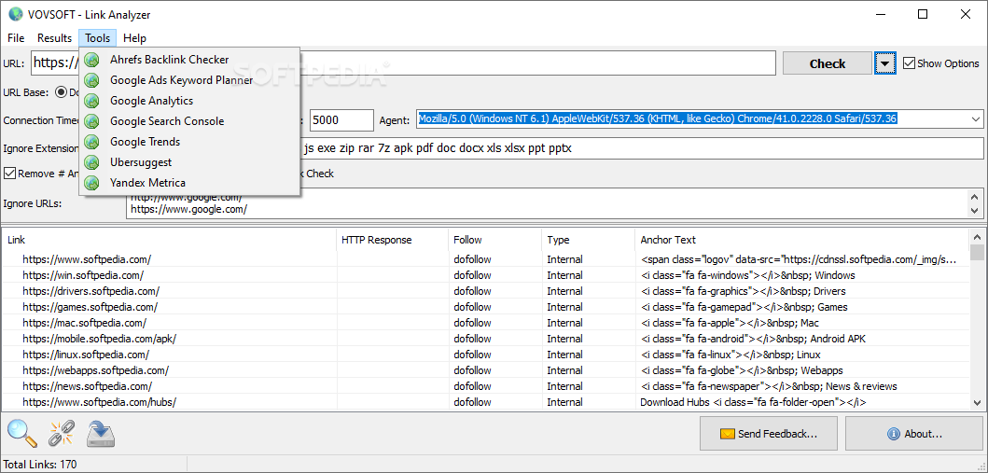The width and height of the screenshot is (988, 473).
Task: Open the Results menu
Action: tap(55, 38)
